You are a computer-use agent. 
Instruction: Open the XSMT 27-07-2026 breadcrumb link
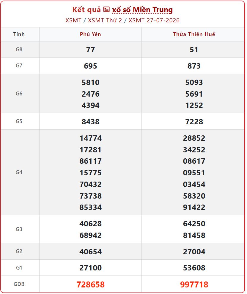[x=154, y=20]
